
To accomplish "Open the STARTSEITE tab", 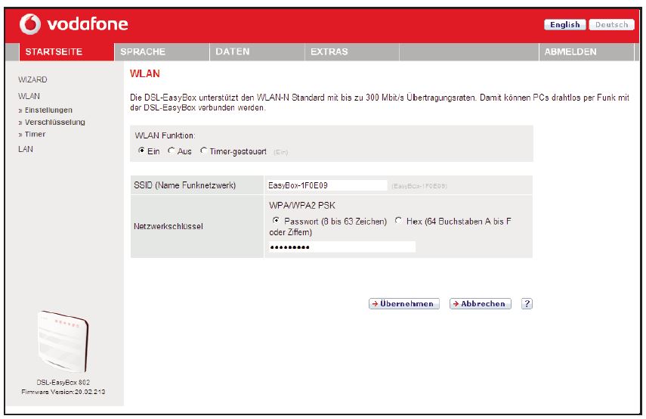I will (66, 52).
